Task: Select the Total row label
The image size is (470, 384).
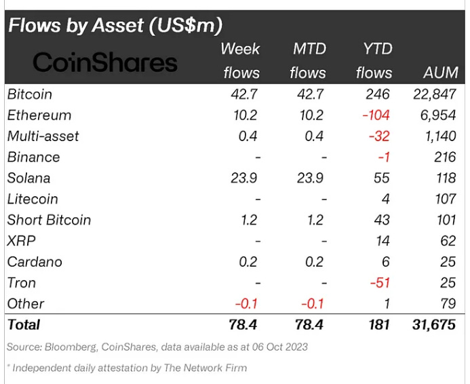Action: click(24, 325)
